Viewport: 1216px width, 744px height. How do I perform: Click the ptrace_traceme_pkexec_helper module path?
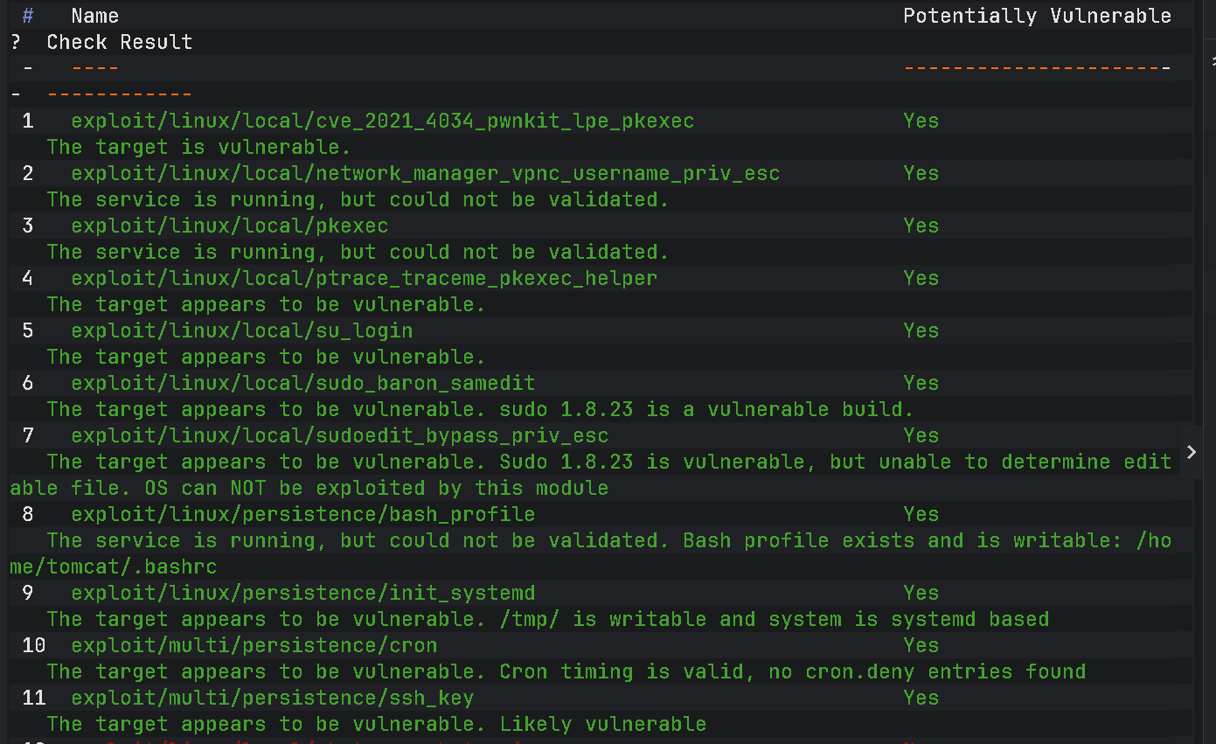coord(365,278)
